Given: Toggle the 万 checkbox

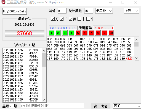Looking at the screenshot, I should pos(53,19).
